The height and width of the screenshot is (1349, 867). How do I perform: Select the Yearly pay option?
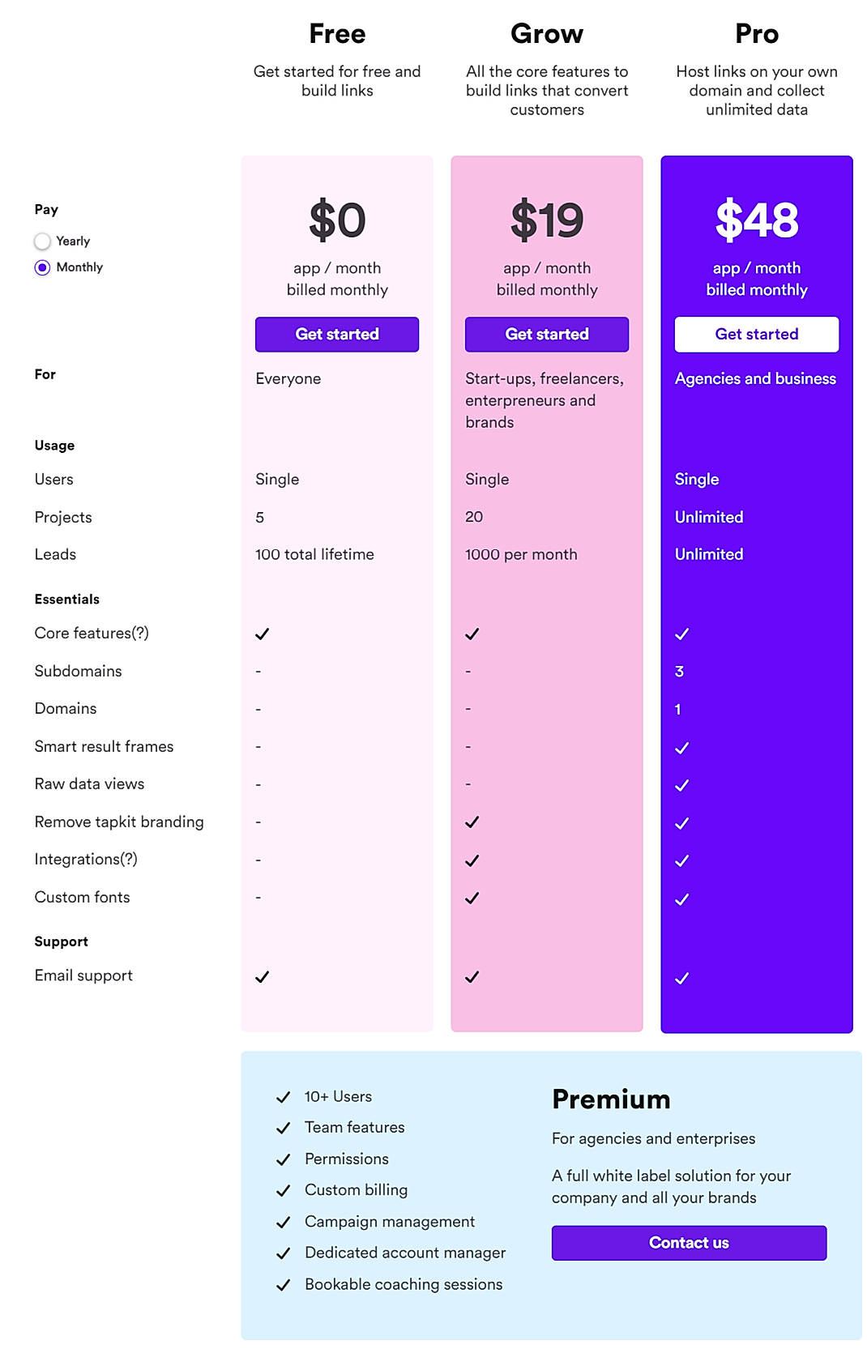[42, 241]
